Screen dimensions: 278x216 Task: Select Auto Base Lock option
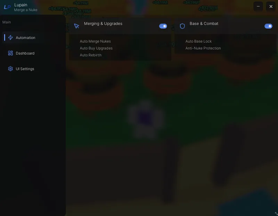(x=198, y=41)
